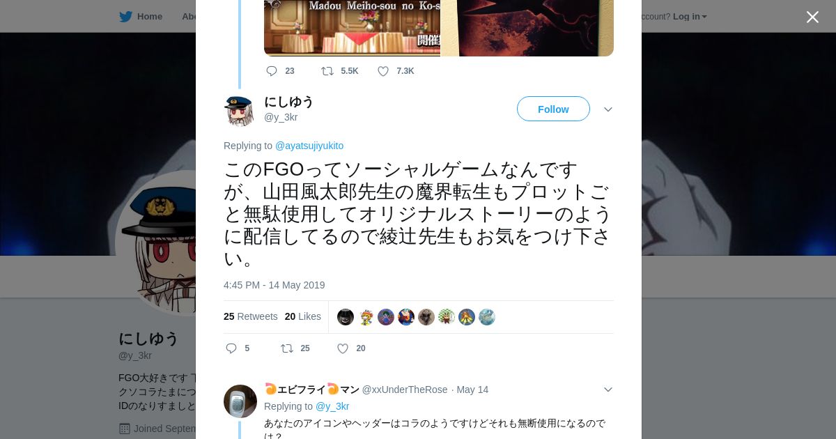The width and height of the screenshot is (836, 439).
Task: Open the left image in the quoted tweet
Action: coord(352,28)
